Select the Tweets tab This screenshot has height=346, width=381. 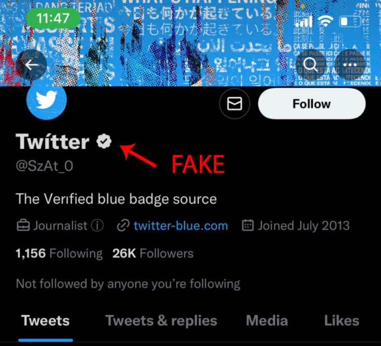pos(45,321)
